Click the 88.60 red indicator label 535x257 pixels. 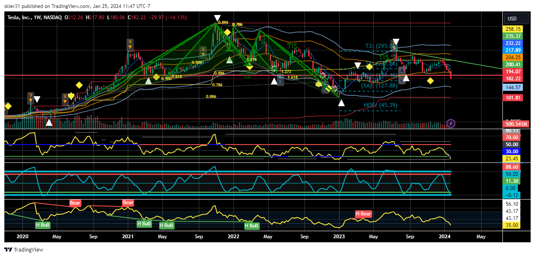[x=512, y=167]
